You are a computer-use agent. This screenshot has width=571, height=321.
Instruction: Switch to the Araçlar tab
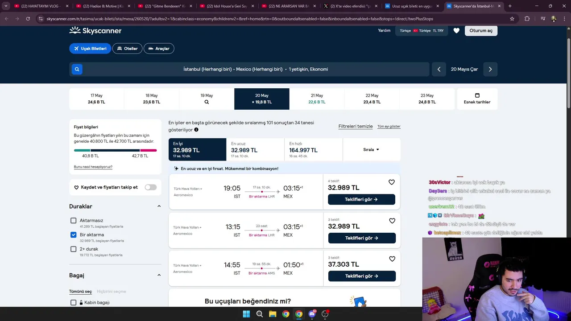[x=159, y=48]
